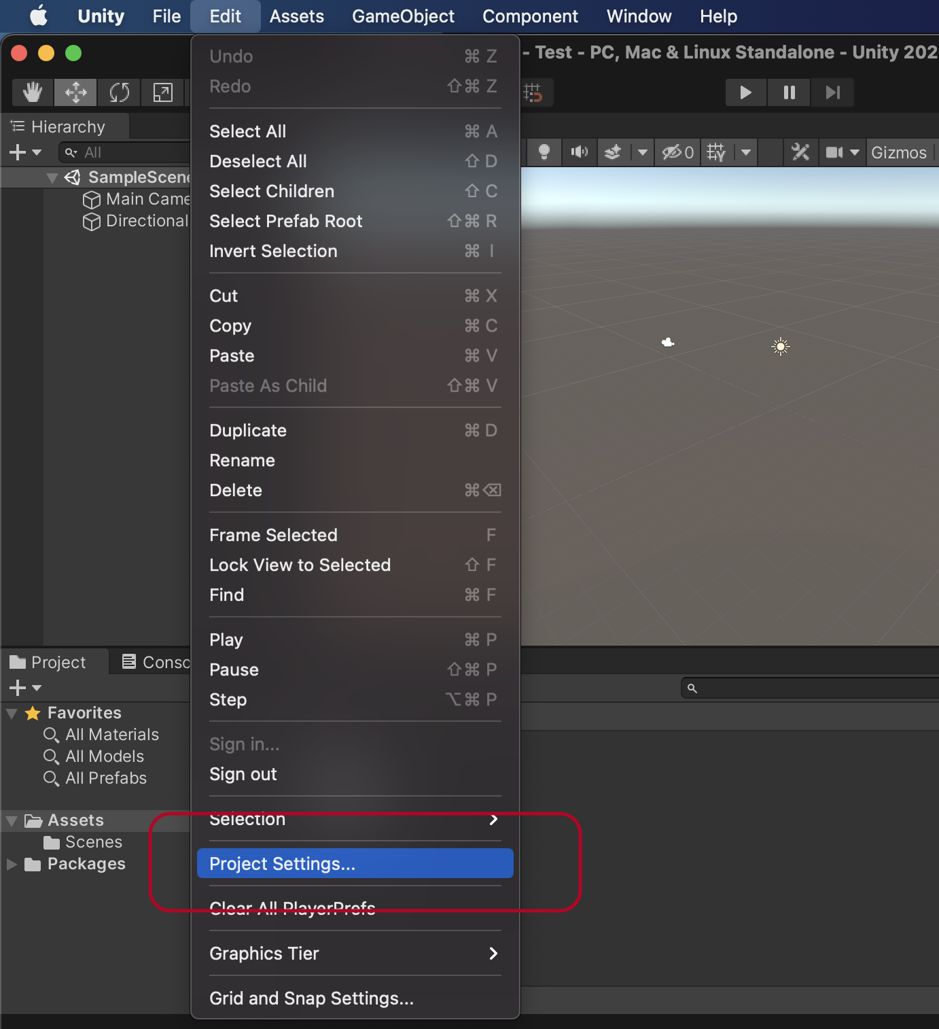Image resolution: width=939 pixels, height=1029 pixels.
Task: Click the Step forward button in toolbar
Action: point(832,92)
